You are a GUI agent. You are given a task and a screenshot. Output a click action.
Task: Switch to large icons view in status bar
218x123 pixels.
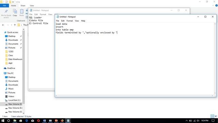[x=216, y=116]
